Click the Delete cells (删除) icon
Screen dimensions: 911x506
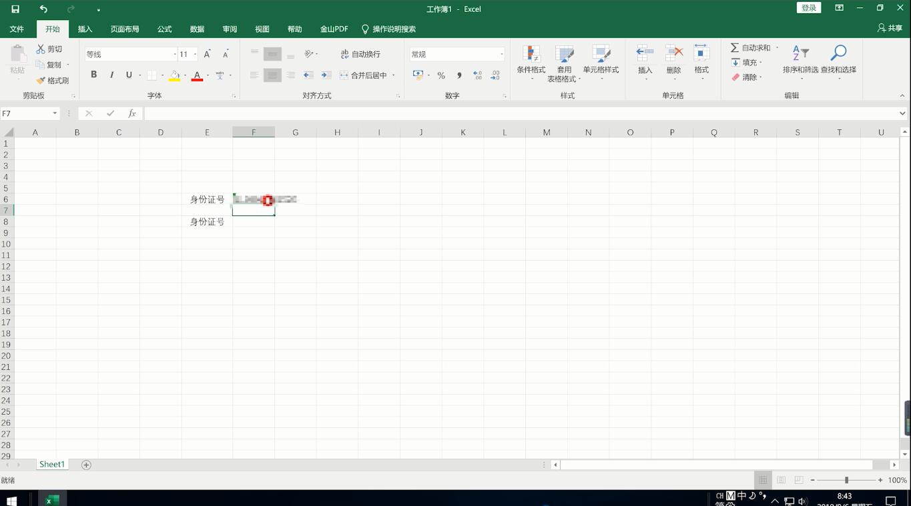[x=674, y=64]
